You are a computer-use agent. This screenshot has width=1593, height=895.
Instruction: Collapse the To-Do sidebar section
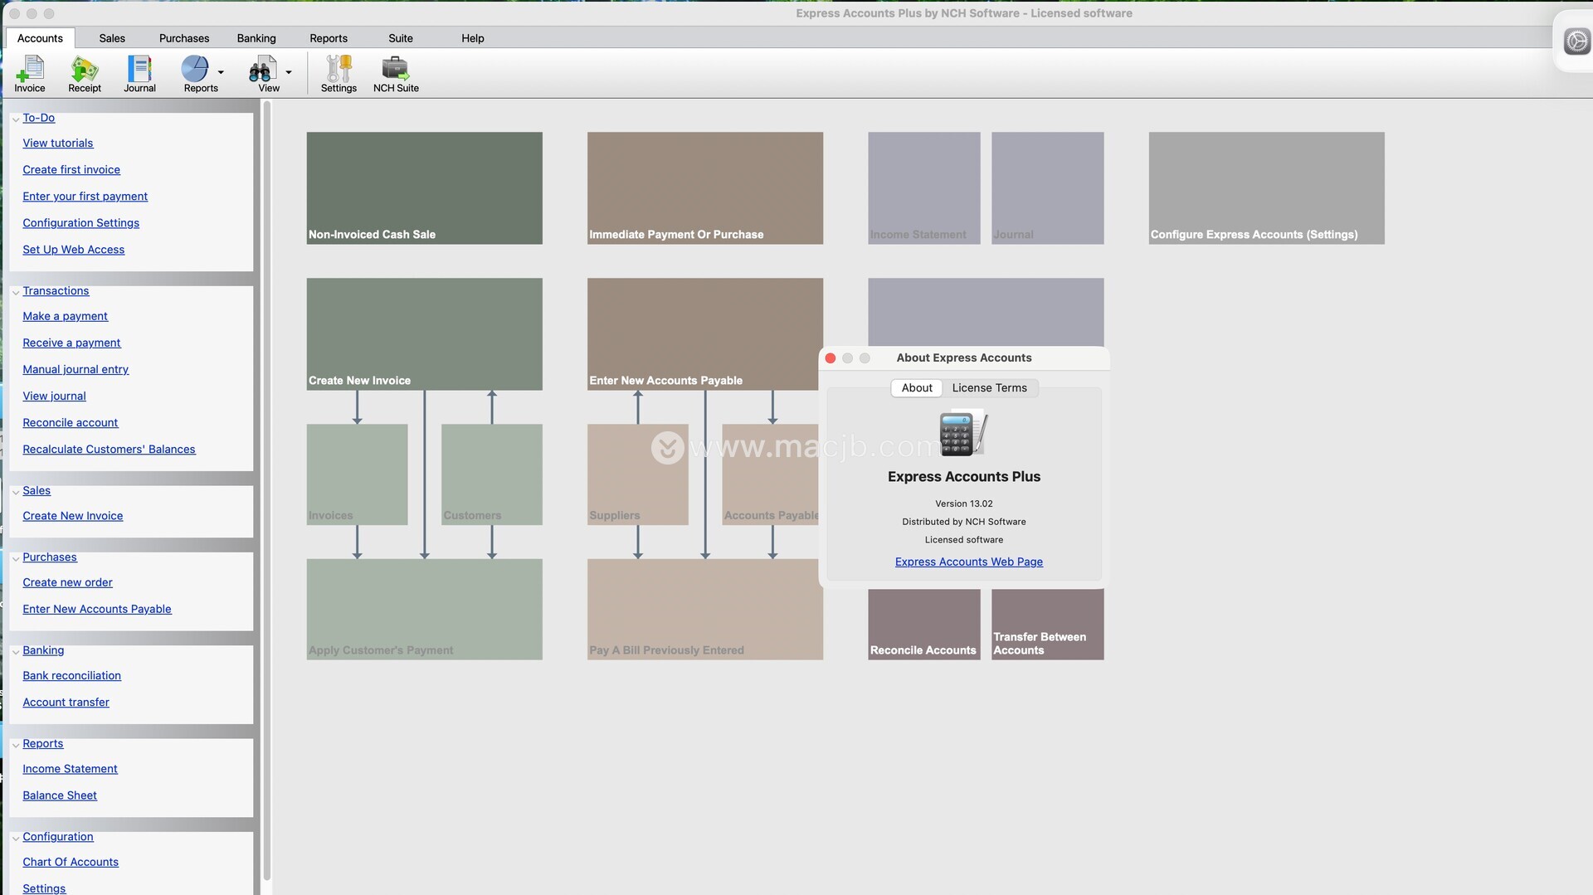(16, 119)
